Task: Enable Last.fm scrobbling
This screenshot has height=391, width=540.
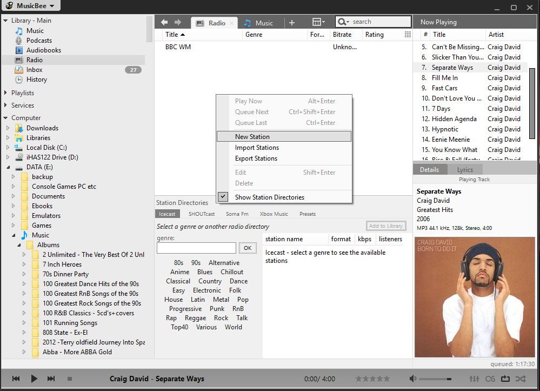Action: 490,379
